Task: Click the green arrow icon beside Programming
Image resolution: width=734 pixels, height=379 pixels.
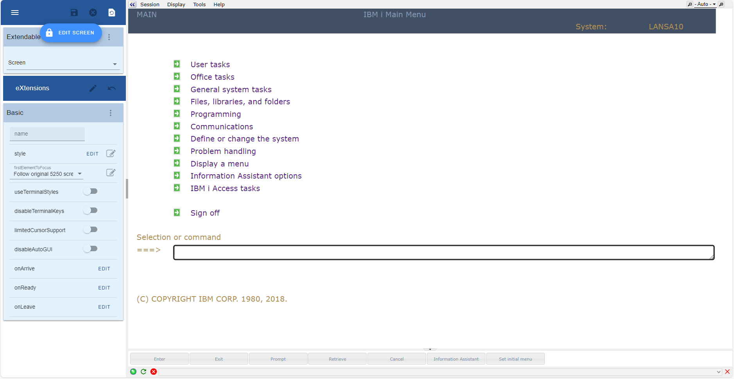Action: click(177, 114)
